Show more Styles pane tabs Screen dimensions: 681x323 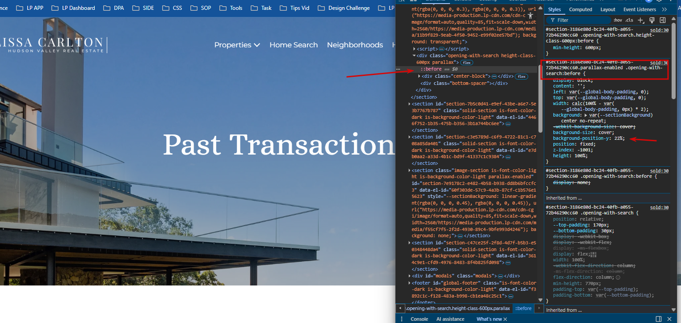[664, 9]
